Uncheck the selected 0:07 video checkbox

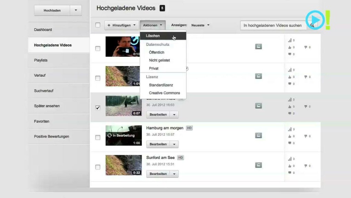[x=98, y=108]
